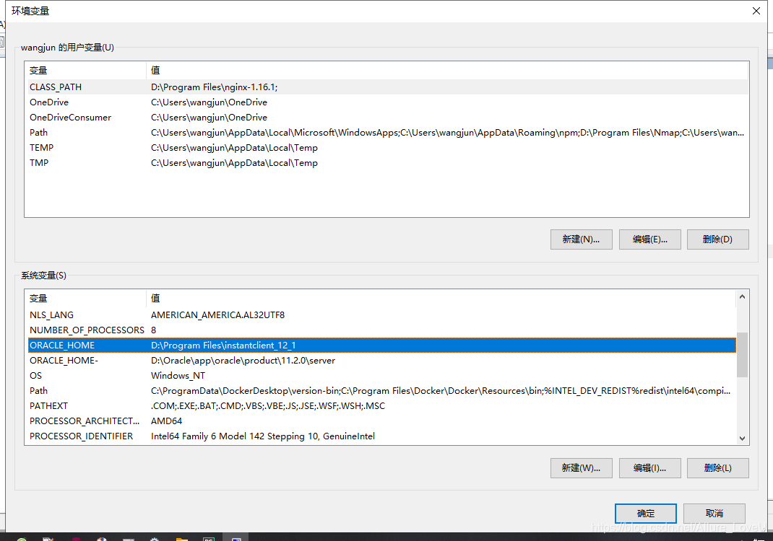Click 新建(W) to add a system variable
Screen dimensions: 773x541
tap(581, 467)
